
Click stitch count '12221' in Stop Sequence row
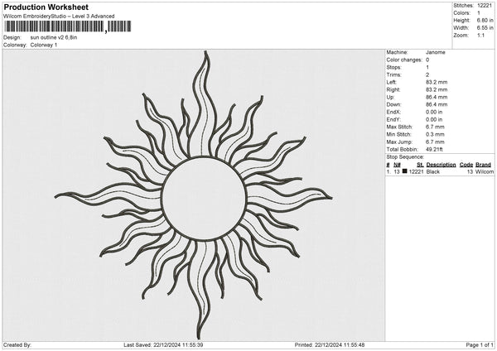point(416,171)
